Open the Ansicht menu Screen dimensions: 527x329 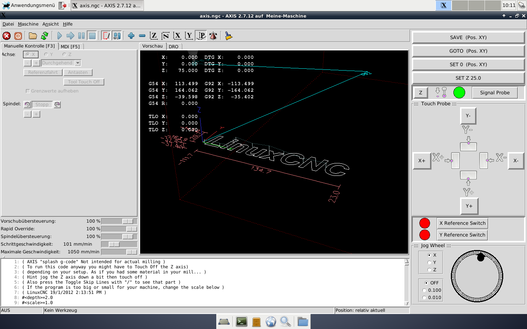point(51,24)
